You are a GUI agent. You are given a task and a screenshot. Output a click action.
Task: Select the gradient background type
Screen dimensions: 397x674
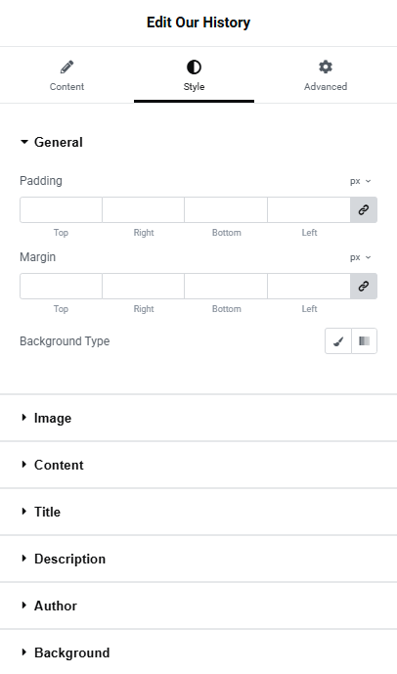pyautogui.click(x=365, y=341)
